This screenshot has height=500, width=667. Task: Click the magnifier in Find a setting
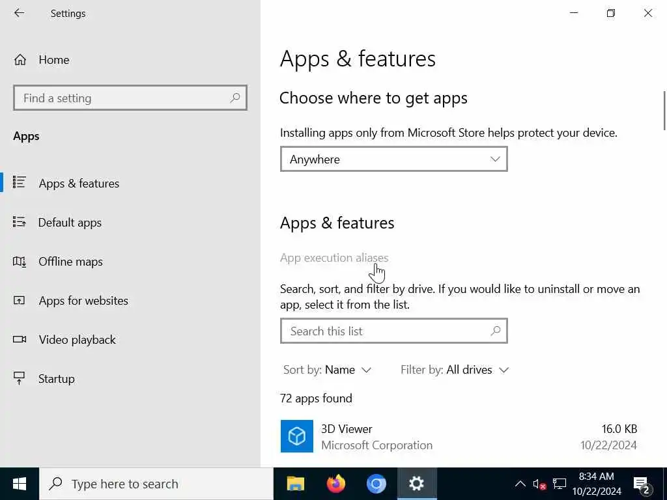click(234, 98)
